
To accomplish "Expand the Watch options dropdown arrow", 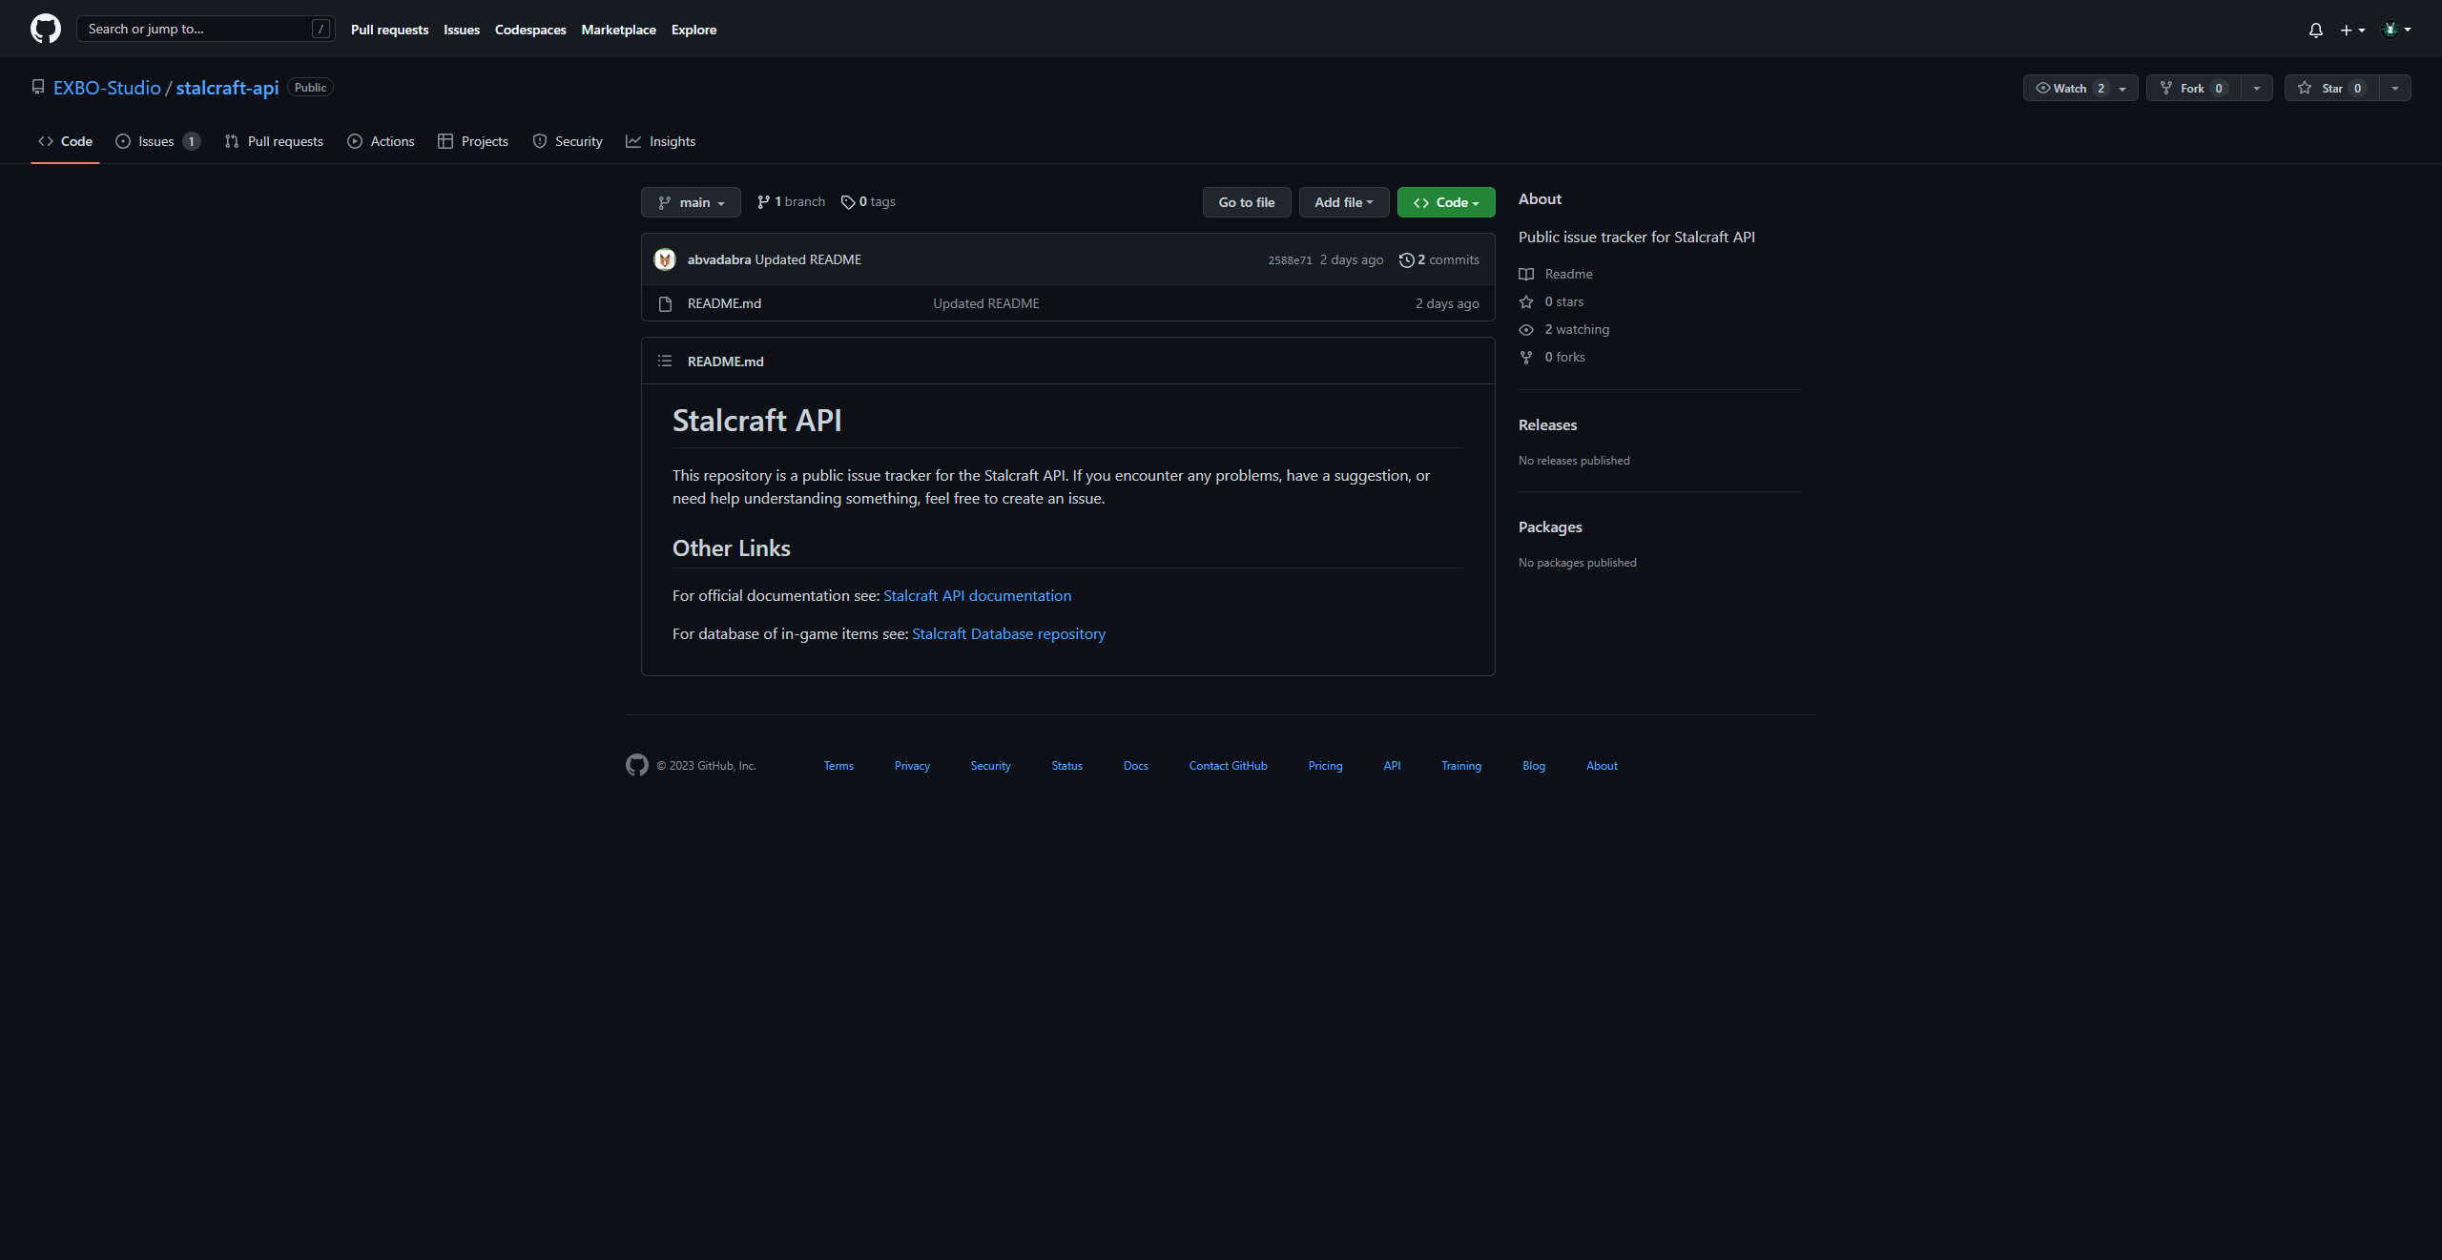I will 2122,88.
